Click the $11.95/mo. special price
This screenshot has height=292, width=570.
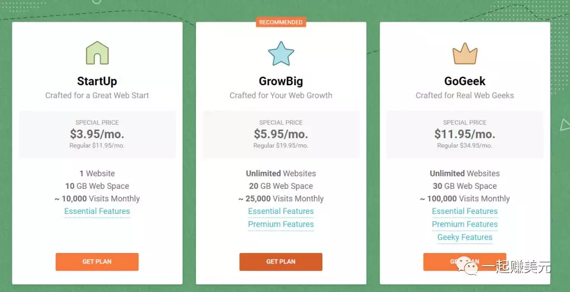click(464, 134)
